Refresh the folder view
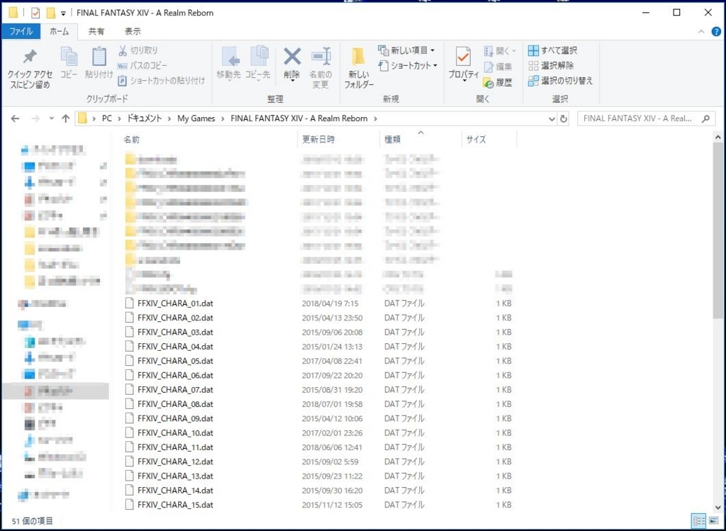 pos(564,119)
